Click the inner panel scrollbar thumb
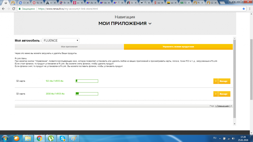Viewport: 253px width, 142px height. [x=235, y=79]
